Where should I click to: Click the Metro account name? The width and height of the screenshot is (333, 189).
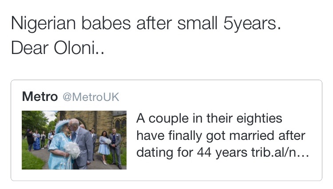coord(40,97)
